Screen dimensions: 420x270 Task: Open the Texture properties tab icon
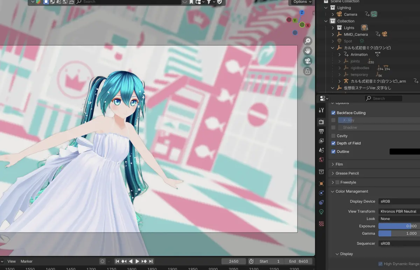click(321, 224)
